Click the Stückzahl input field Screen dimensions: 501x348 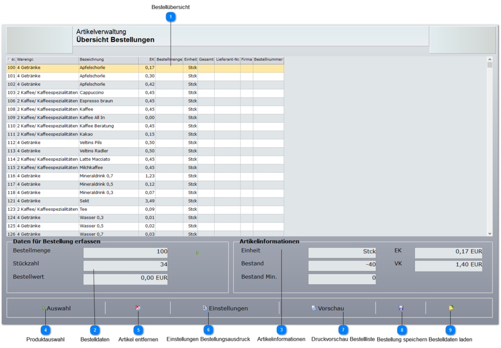point(126,265)
